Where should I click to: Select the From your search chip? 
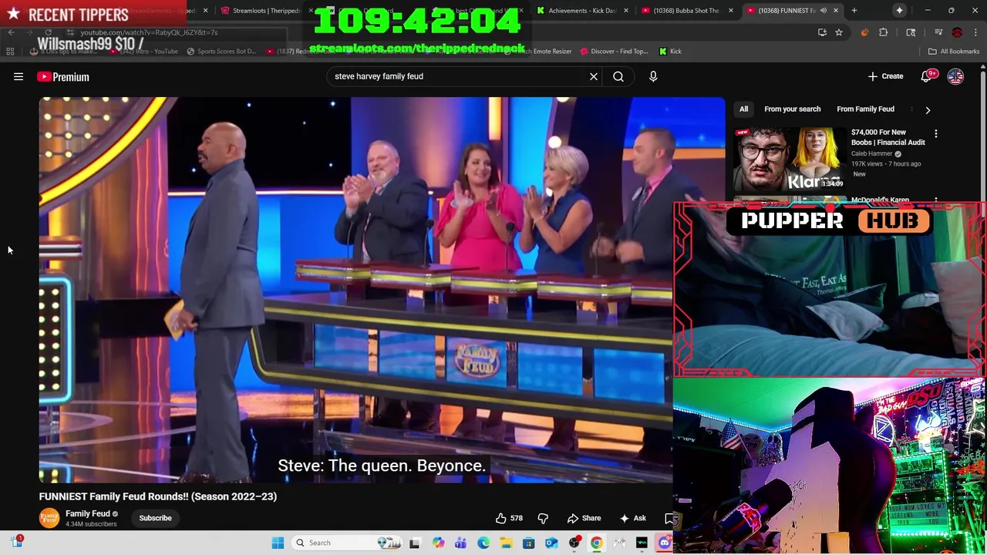(792, 109)
